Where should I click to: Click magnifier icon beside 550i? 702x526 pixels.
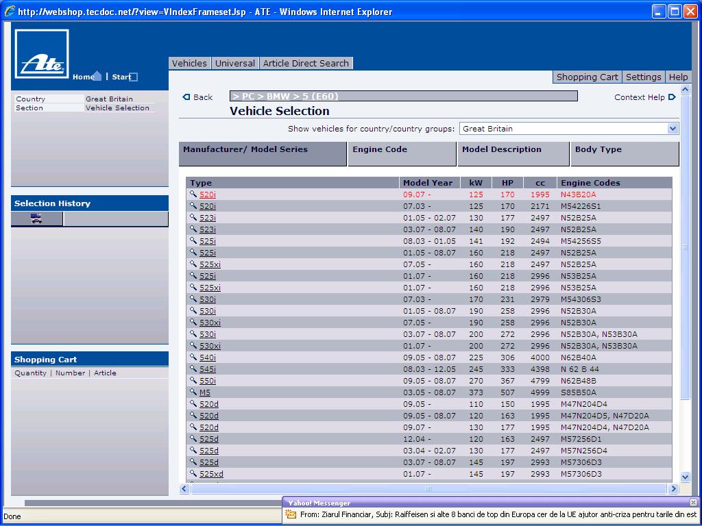(193, 380)
